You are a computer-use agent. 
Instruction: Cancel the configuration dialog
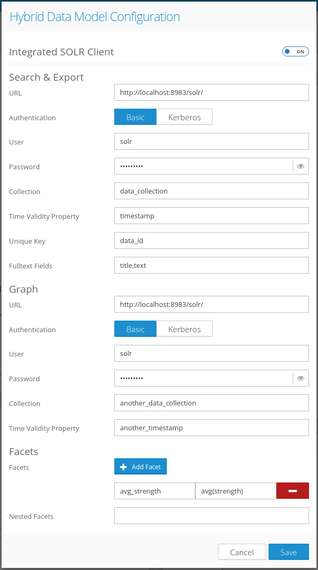[x=242, y=552]
